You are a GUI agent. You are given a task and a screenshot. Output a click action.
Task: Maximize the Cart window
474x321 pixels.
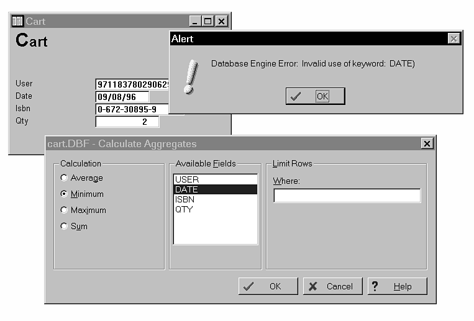(x=207, y=21)
